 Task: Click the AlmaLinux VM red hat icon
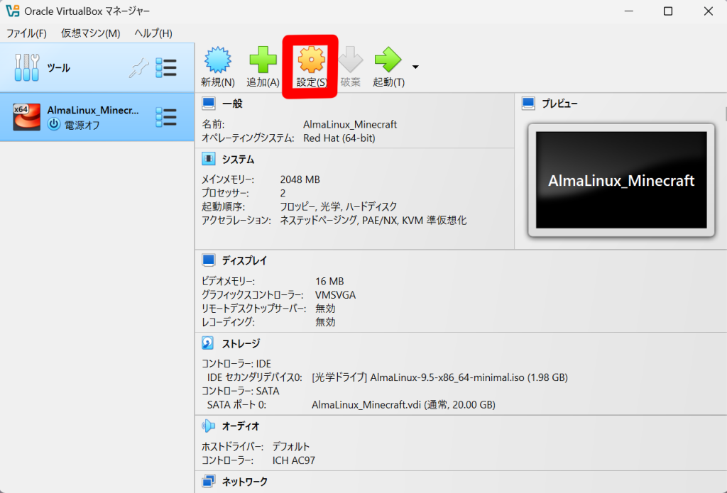click(26, 117)
